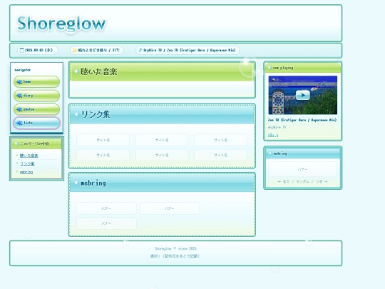Image resolution: width=385 pixels, height=289 pixels.
Task: Click the artist name under track title
Action: [x=277, y=127]
